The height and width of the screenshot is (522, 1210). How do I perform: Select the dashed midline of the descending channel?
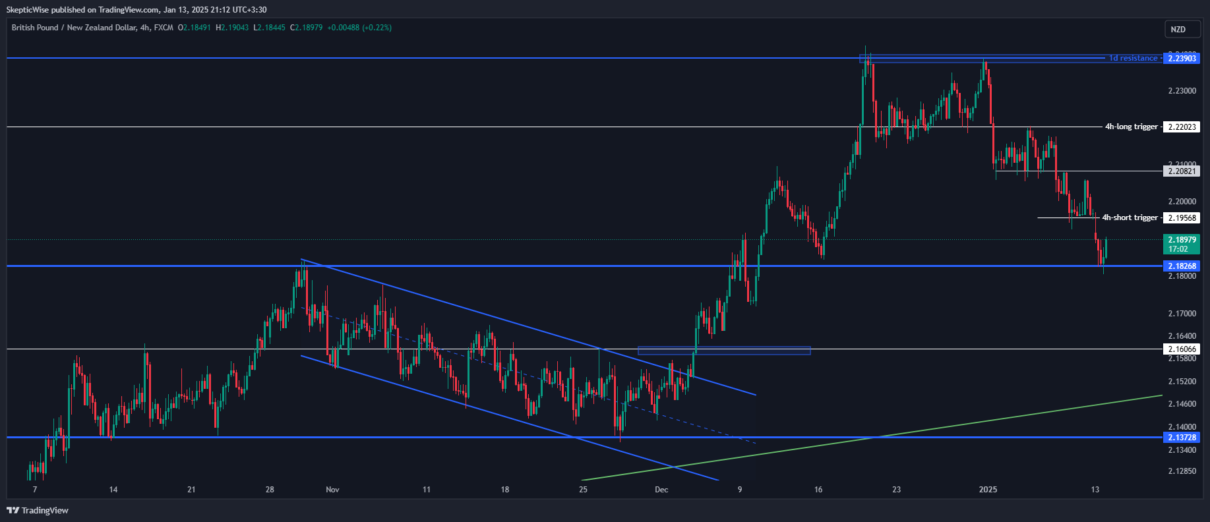(528, 375)
